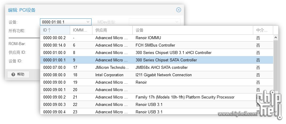
Task: Close the PCI device edit dialog
Action: [x=179, y=10]
